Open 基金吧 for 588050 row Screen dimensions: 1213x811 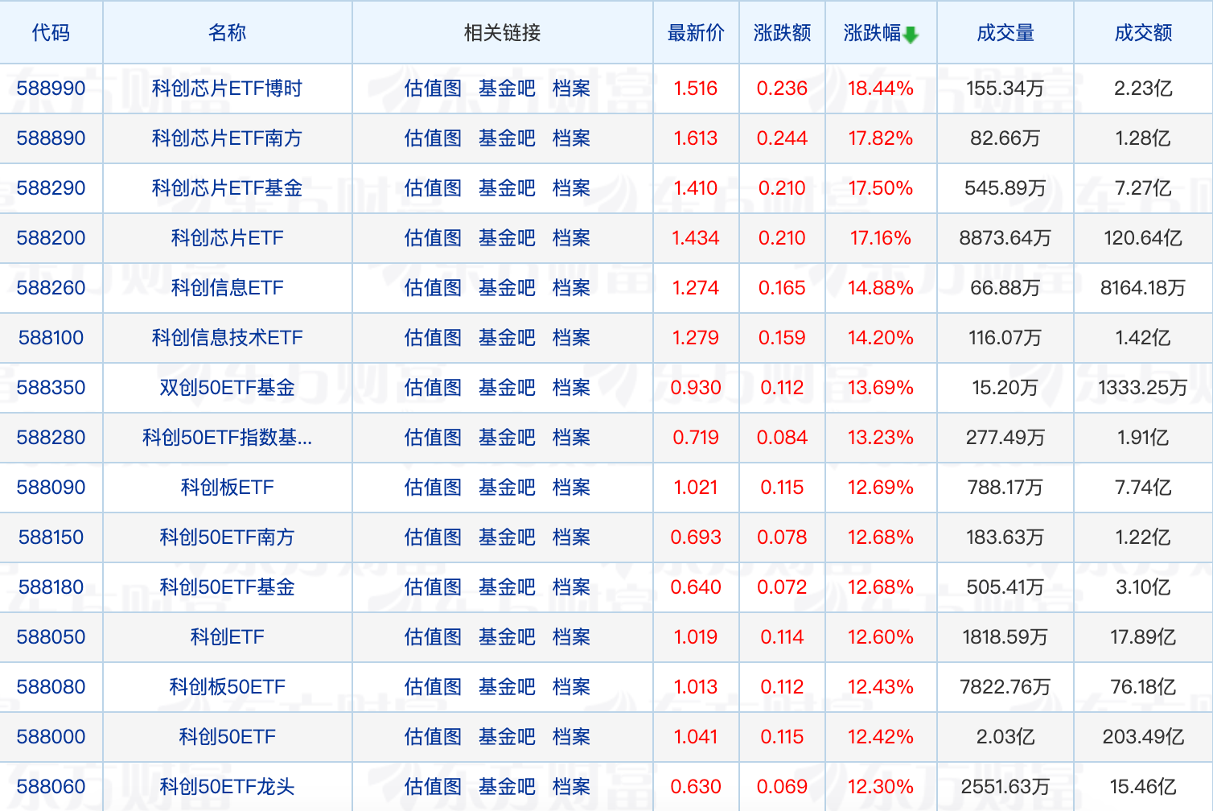point(508,637)
